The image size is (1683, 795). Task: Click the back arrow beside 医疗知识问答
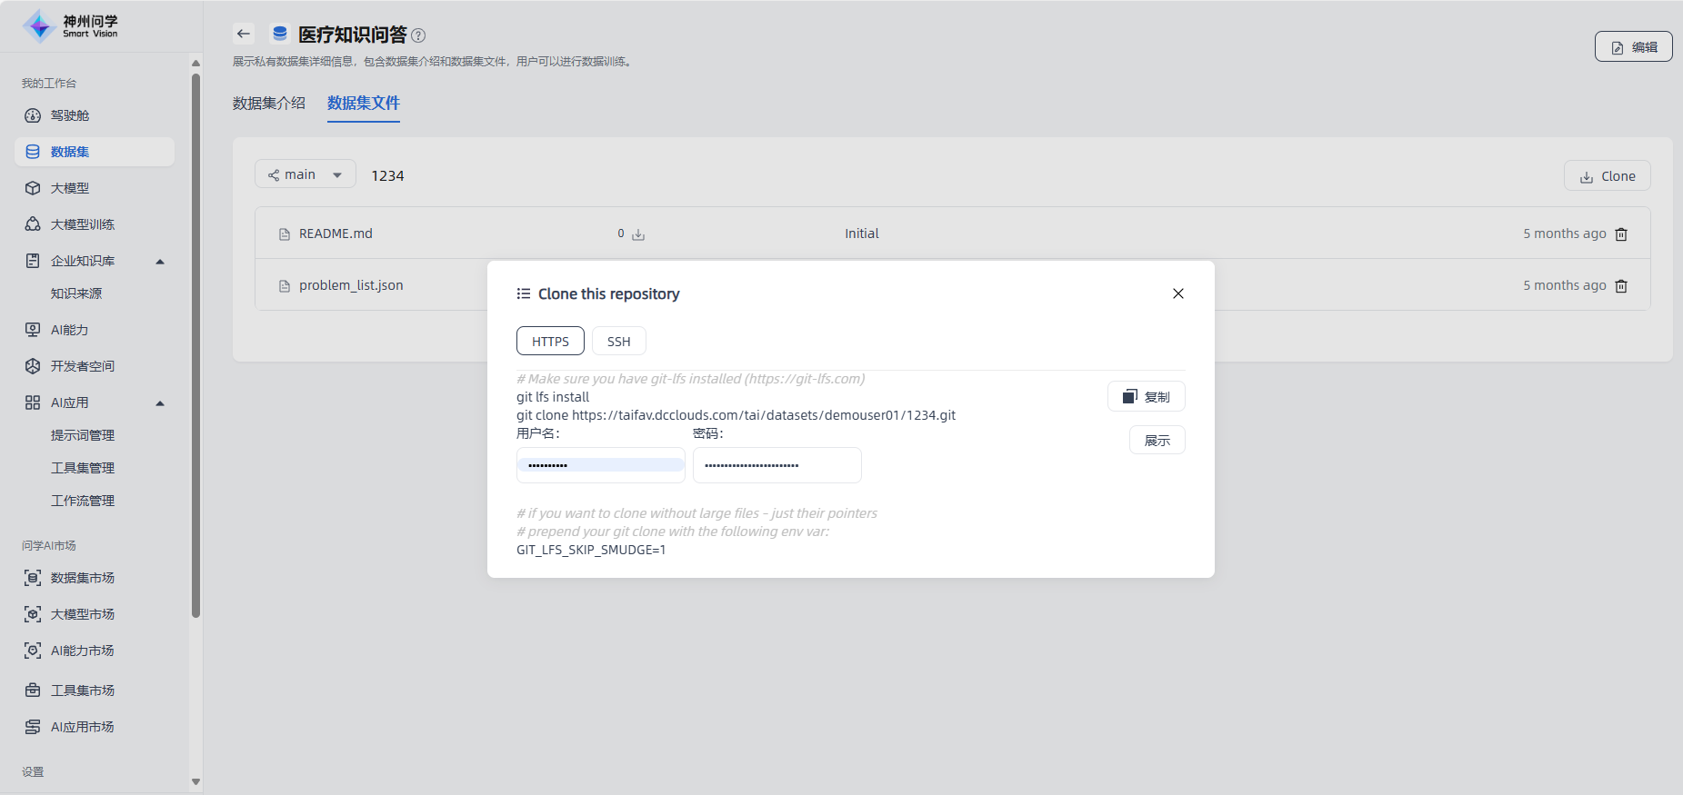(x=243, y=35)
